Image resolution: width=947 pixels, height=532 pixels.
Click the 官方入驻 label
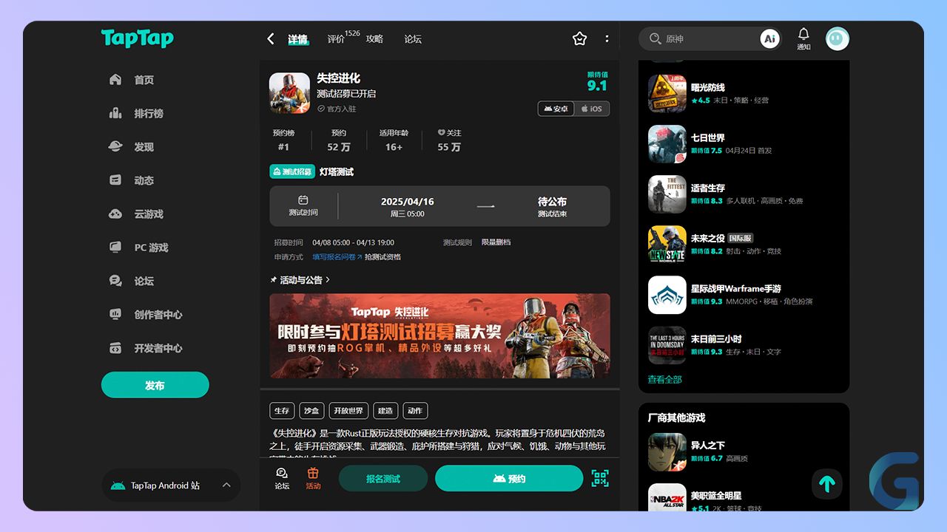(x=337, y=109)
